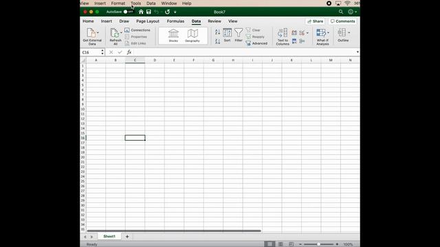This screenshot has height=247, width=440.
Task: Click the zoom out minus button
Action: tap(300, 244)
